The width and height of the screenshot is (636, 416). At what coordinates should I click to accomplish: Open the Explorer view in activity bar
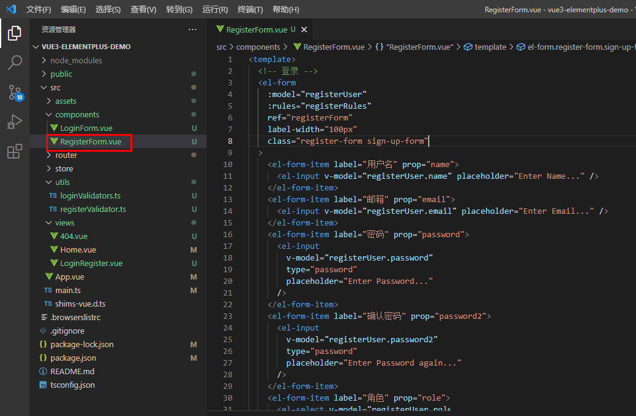coord(15,33)
